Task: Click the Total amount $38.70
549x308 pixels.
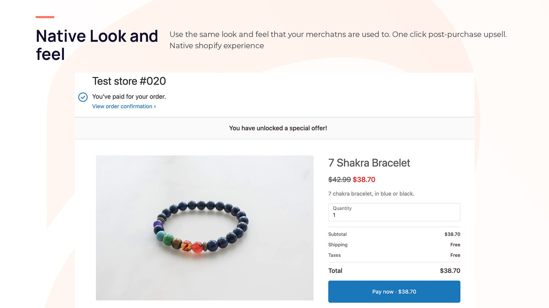Action: [450, 271]
